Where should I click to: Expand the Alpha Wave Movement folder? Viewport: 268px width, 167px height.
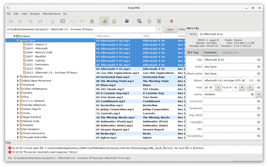tap(18, 81)
